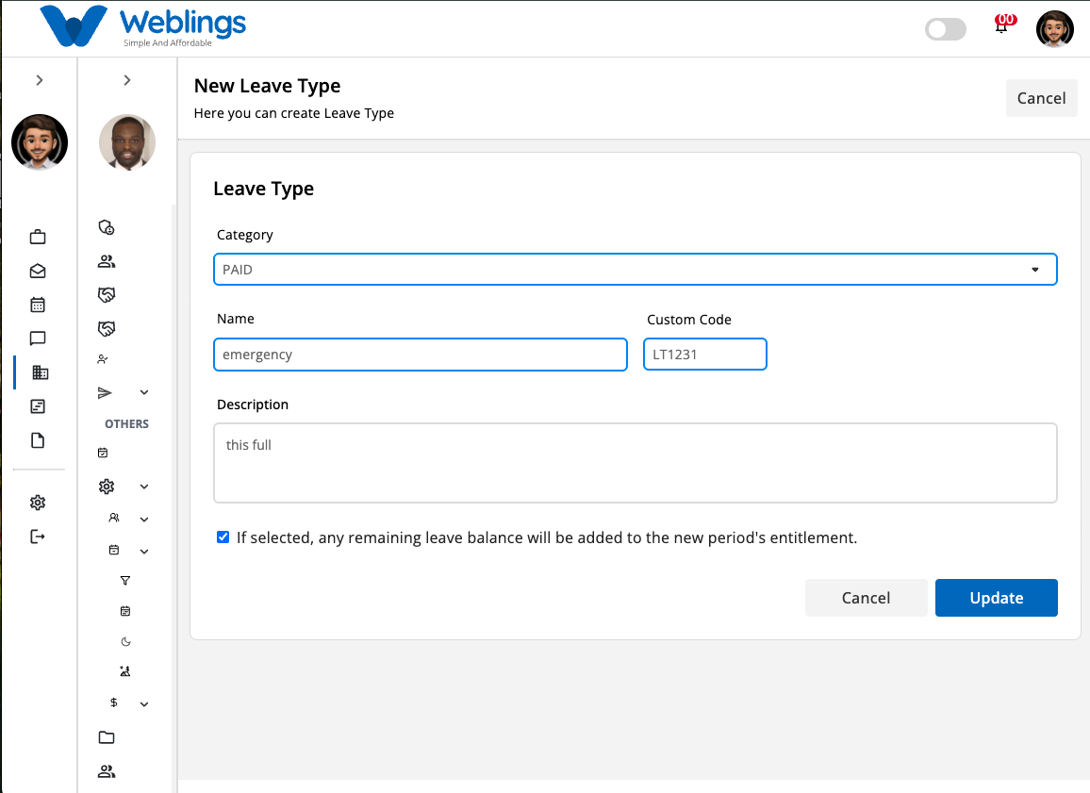Open the chat bubble icon in the left rail
Image resolution: width=1090 pixels, height=793 pixels.
(38, 339)
